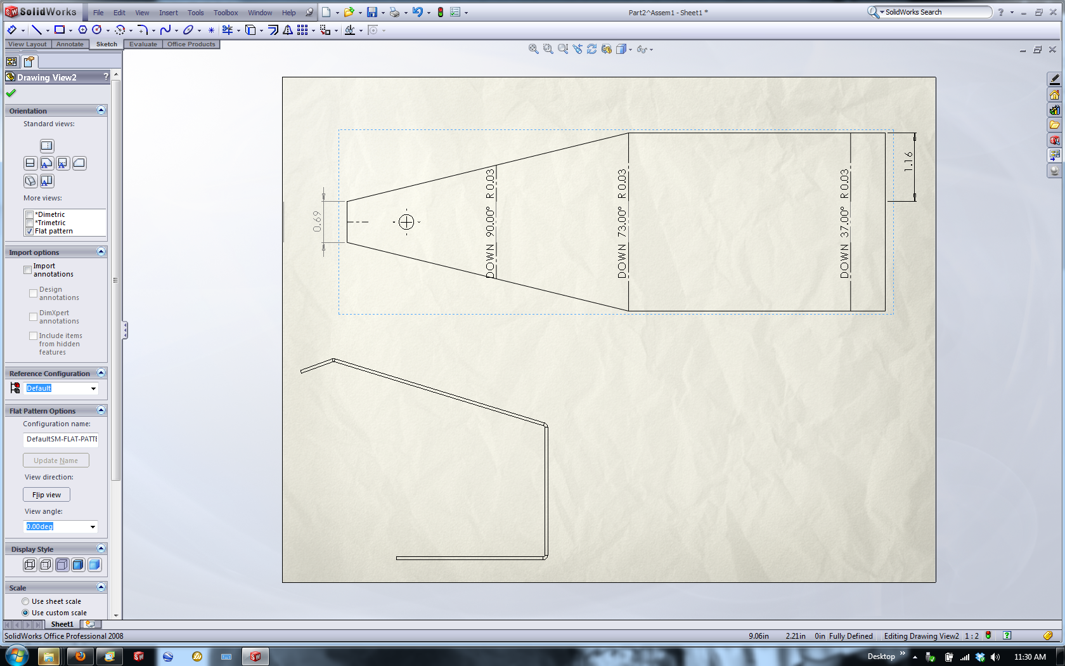Check the Design annotations checkbox

(33, 293)
